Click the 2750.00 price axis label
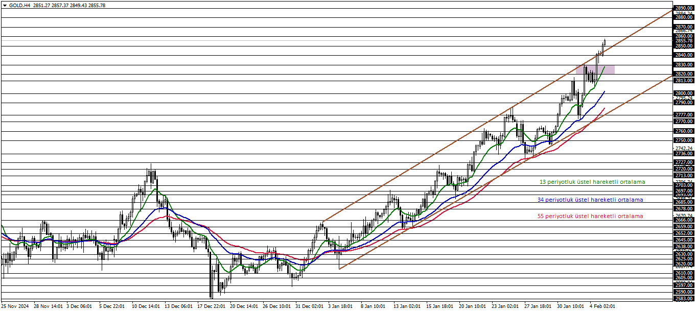 [684, 140]
